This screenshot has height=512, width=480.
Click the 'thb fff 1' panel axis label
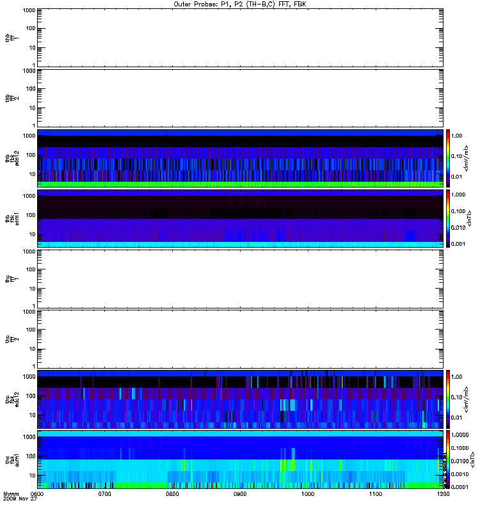[12, 38]
